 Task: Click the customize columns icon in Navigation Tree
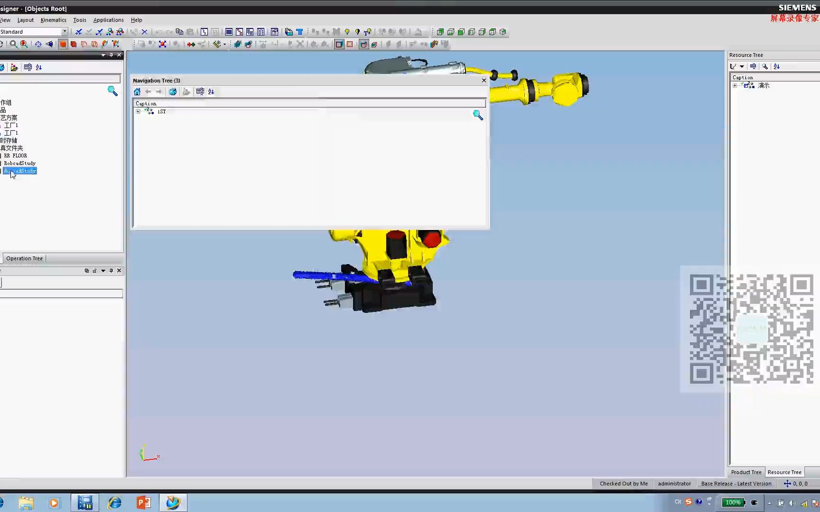coord(200,91)
